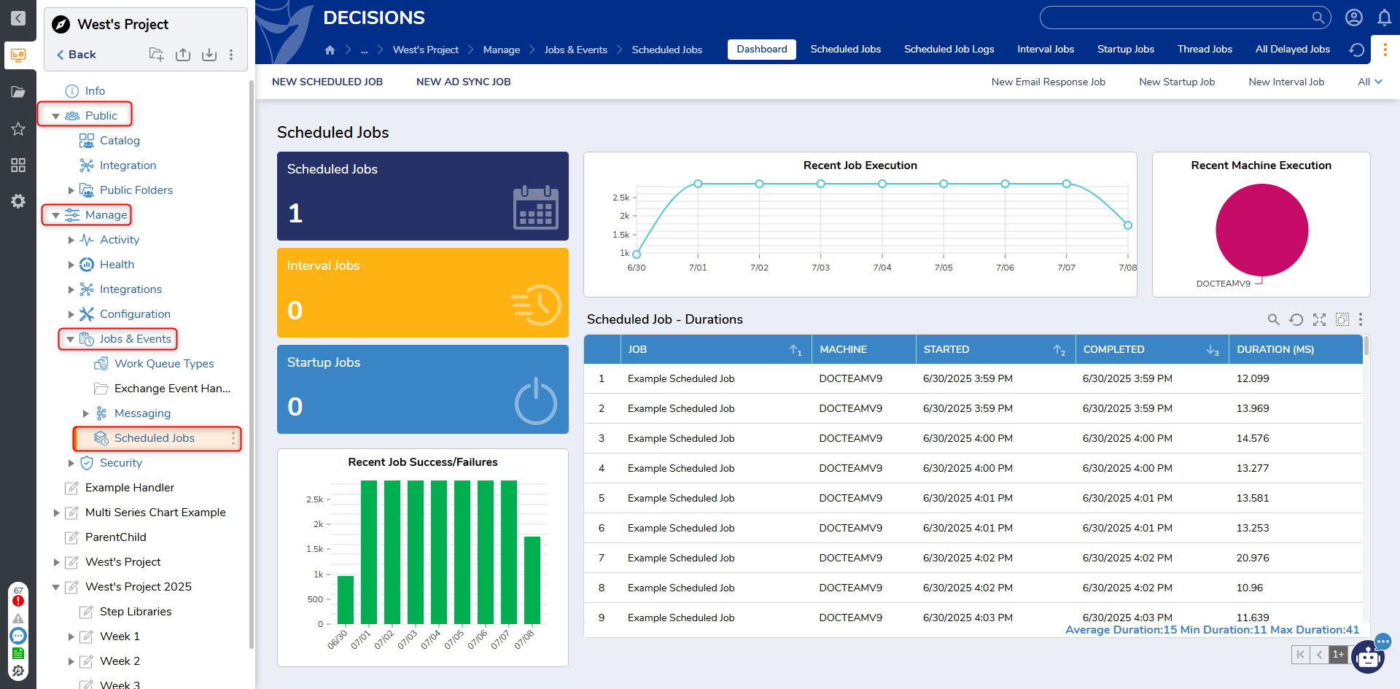Open the orange vertical dots menu
The height and width of the screenshot is (689, 1400).
[1385, 50]
